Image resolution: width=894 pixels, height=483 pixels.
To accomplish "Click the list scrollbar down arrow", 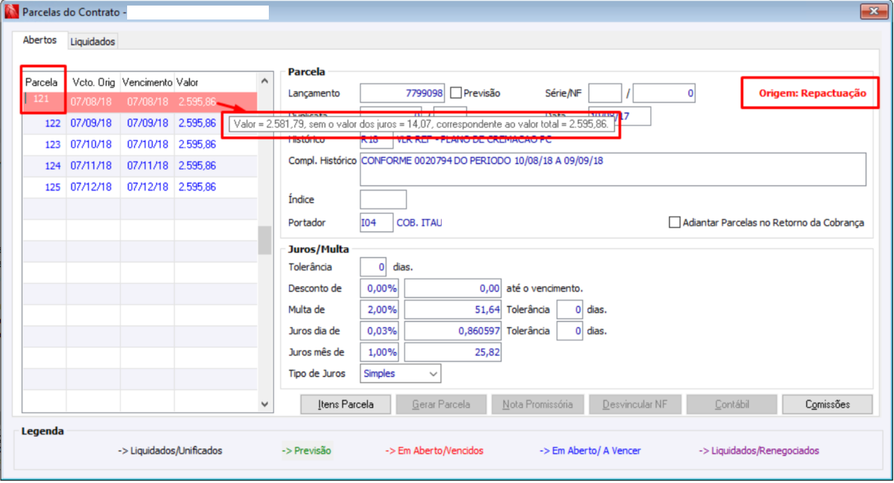I will tap(265, 403).
